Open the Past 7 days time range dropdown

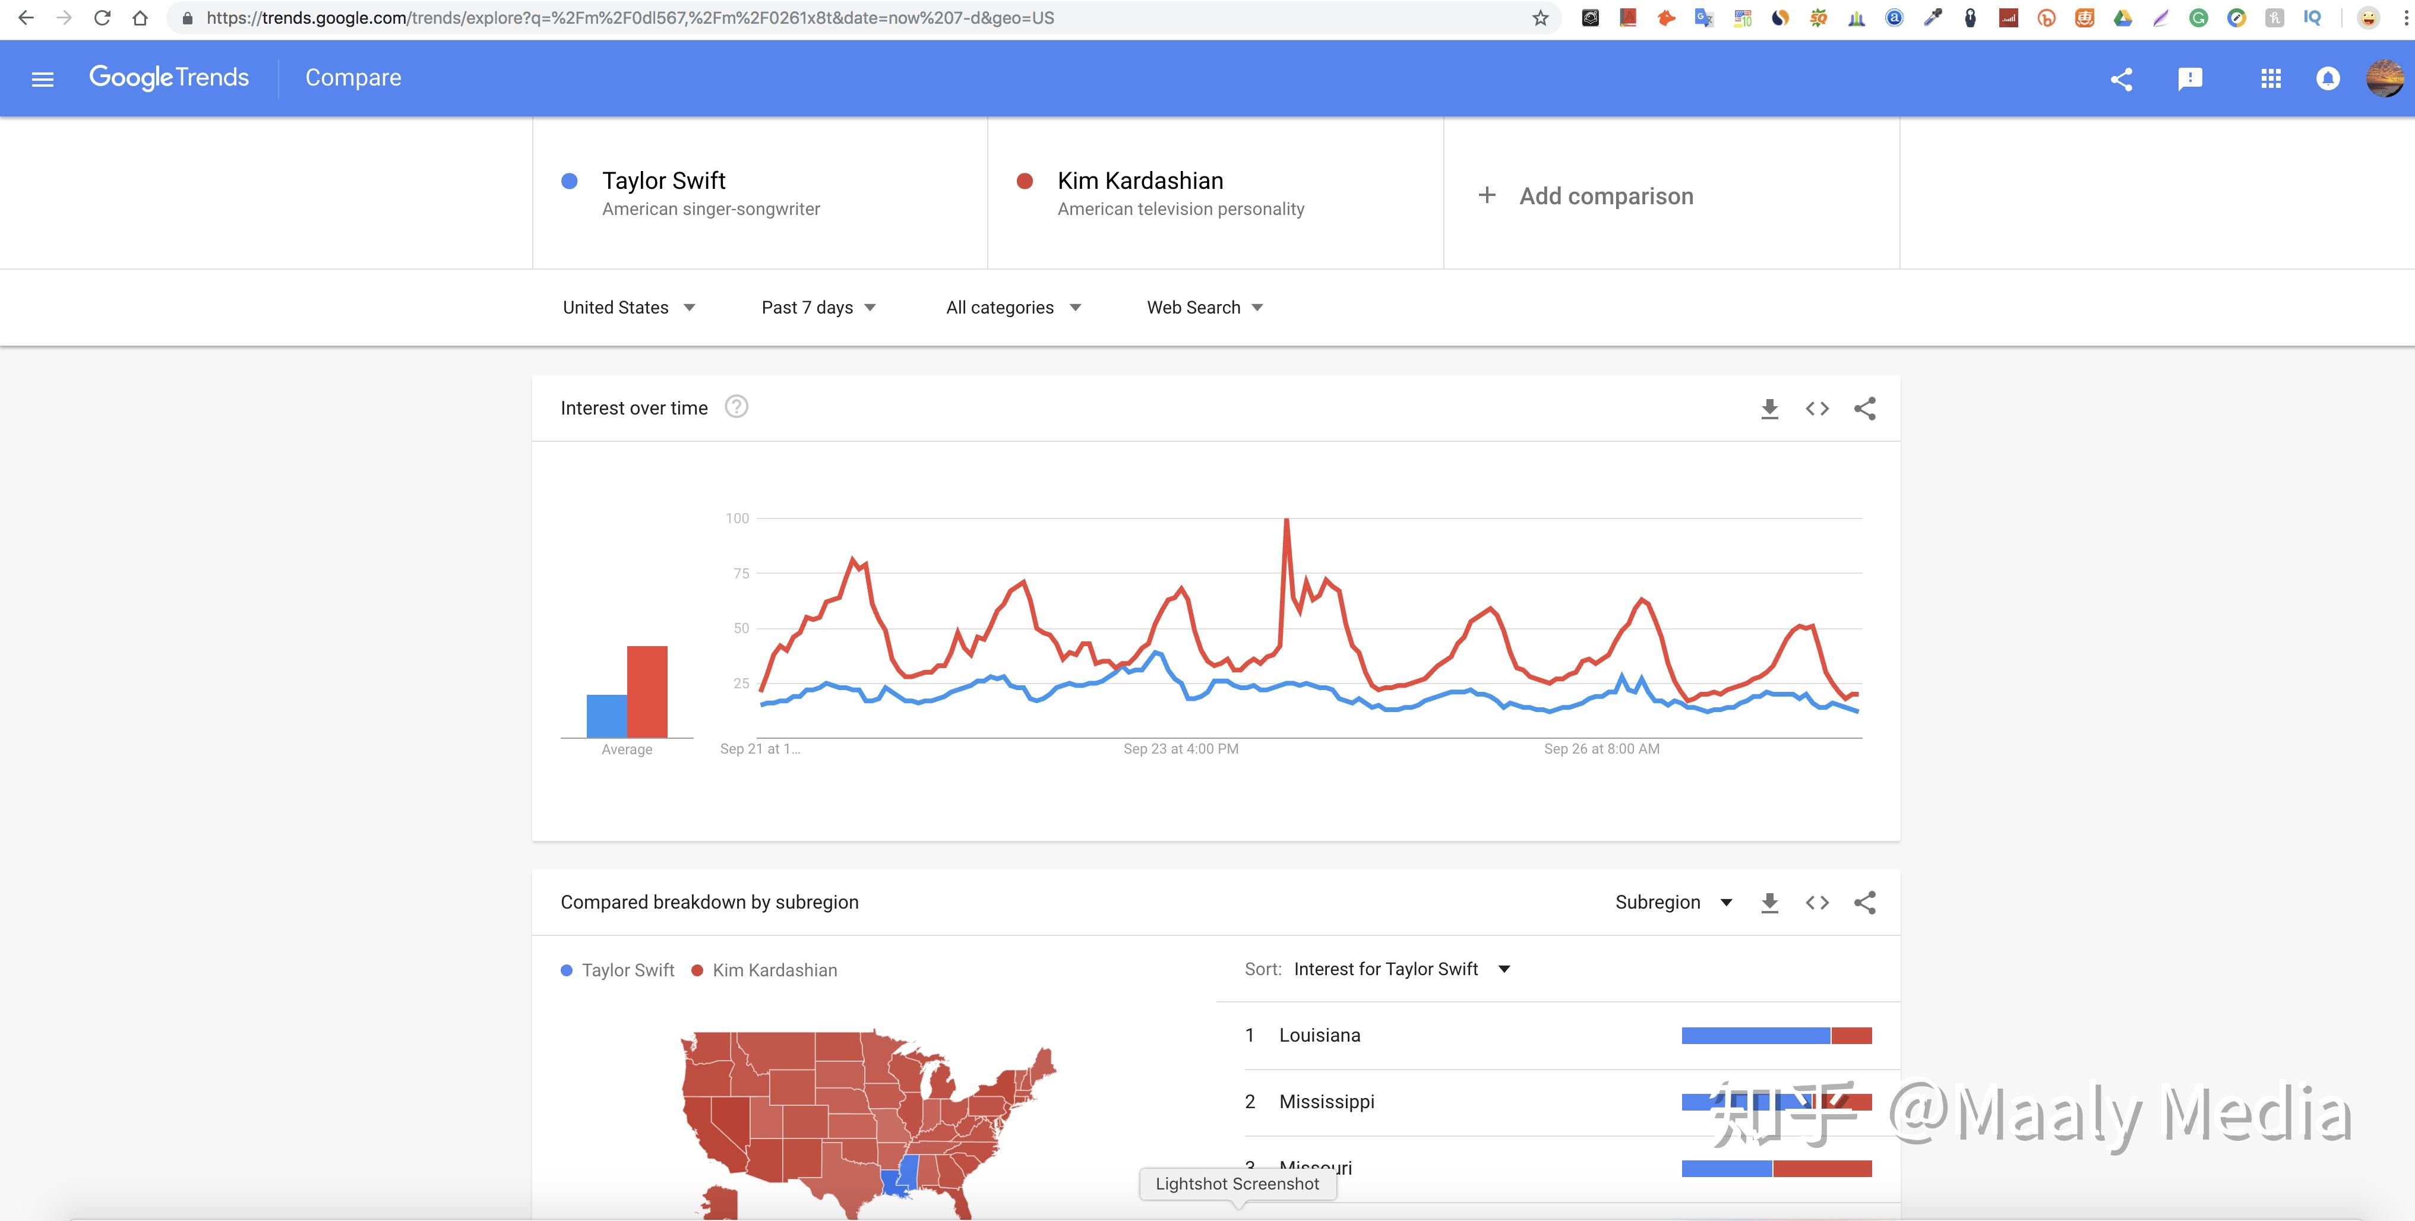click(817, 306)
